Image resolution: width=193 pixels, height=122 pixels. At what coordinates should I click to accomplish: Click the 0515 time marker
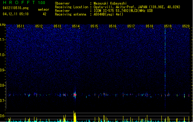point(94,26)
